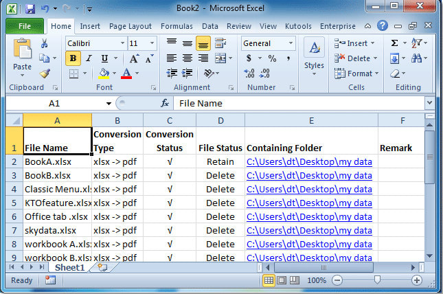Image resolution: width=443 pixels, height=294 pixels.
Task: Click the Increase Indent icon
Action: 187,73
